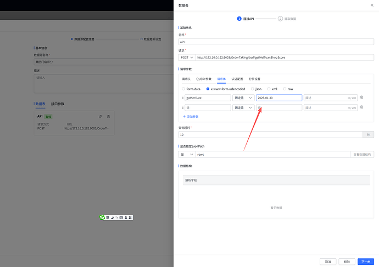Image resolution: width=379 pixels, height=267 pixels.
Task: Close the 数据表 dialog panel
Action: tap(371, 5)
